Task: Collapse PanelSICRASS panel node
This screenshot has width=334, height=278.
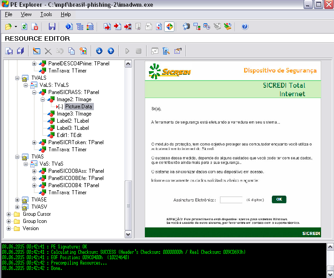Action: [34, 92]
